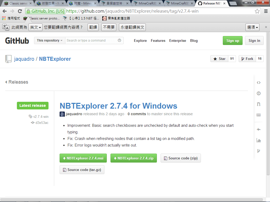270x202 pixels.
Task: Open the v2.7.4-win tag link
Action: click(x=38, y=117)
